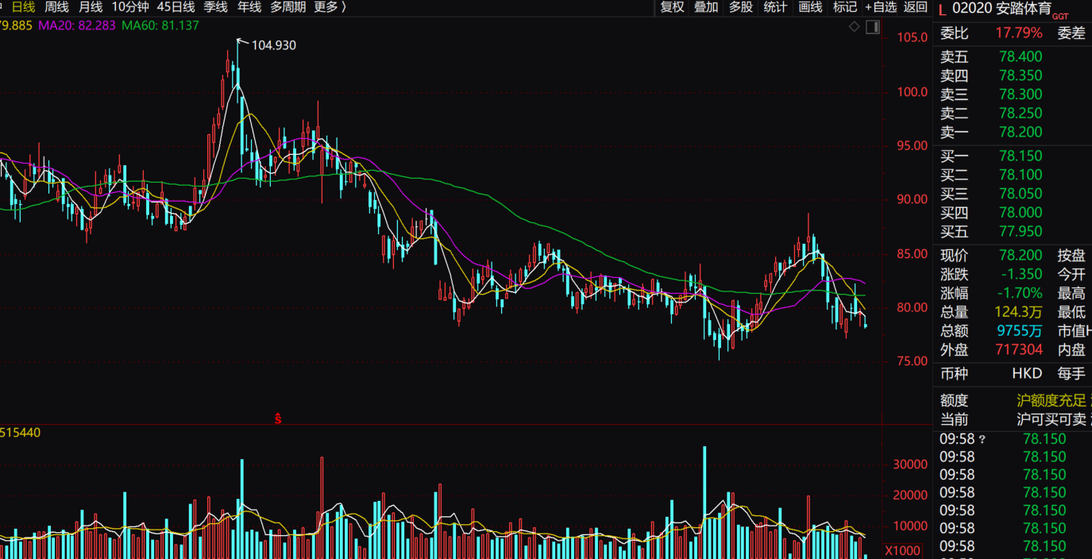Add the stock via +自选
Screen dimensions: 1092x559
pos(881,7)
